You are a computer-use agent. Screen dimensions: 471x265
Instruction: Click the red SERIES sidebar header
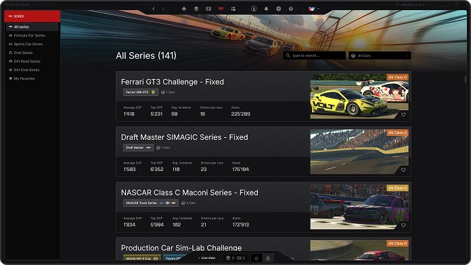[x=32, y=16]
